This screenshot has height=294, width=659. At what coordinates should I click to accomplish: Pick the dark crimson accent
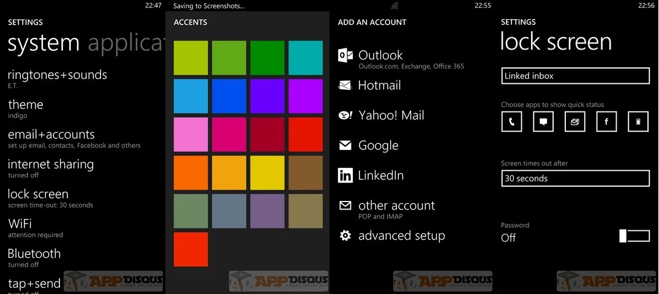(x=267, y=135)
